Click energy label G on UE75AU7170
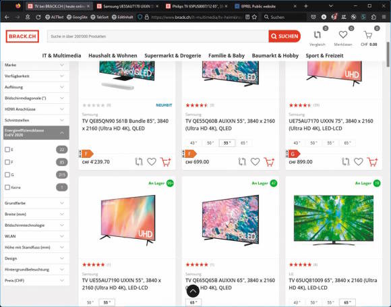 click(293, 154)
